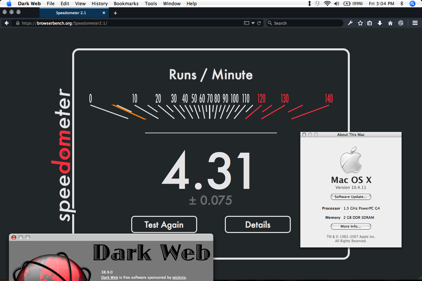
Task: Click 2 GB DDR SDRAM memory text
Action: [x=359, y=217]
